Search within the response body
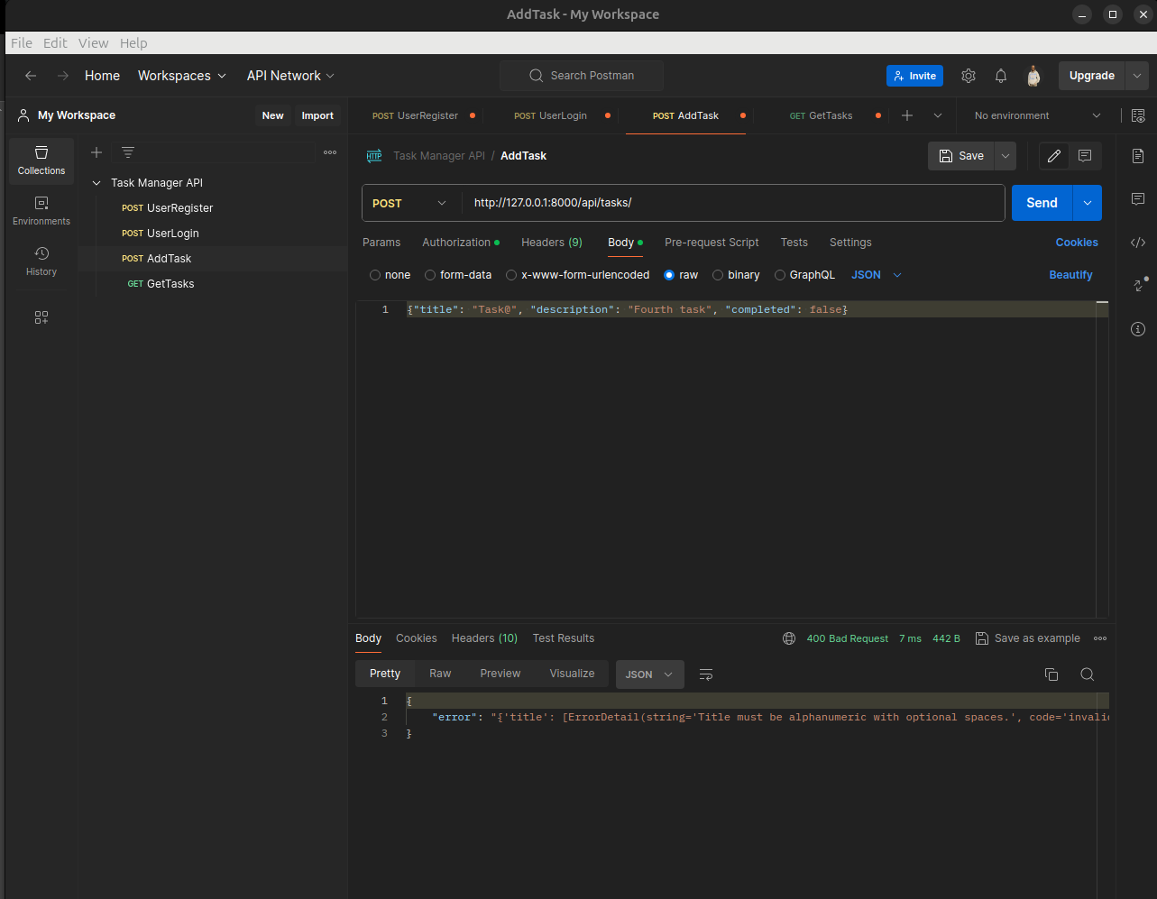 point(1088,674)
